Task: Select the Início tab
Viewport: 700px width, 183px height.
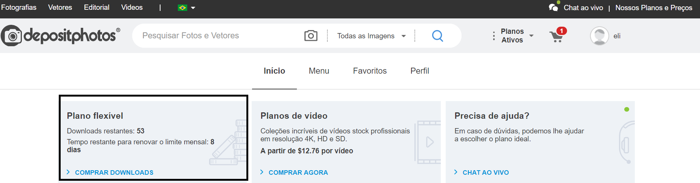Action: click(274, 71)
